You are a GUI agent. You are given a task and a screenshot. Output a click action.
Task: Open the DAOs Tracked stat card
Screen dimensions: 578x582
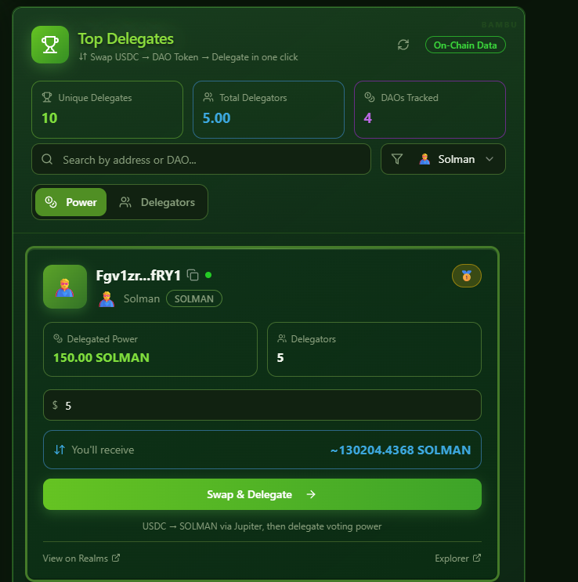[430, 110]
